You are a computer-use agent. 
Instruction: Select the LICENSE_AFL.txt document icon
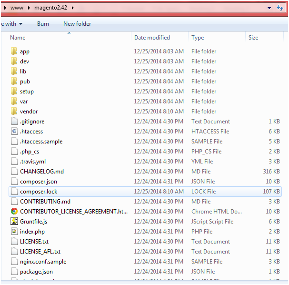tap(14, 252)
